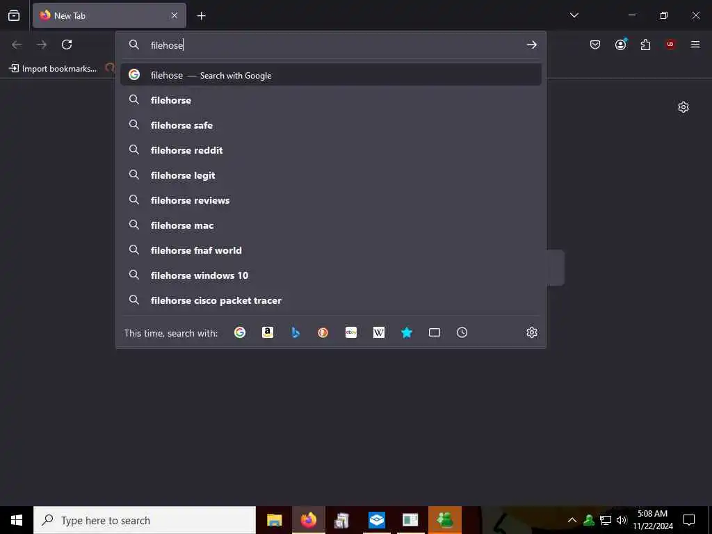Select the 'filehorse reviews' suggestion

(x=330, y=200)
